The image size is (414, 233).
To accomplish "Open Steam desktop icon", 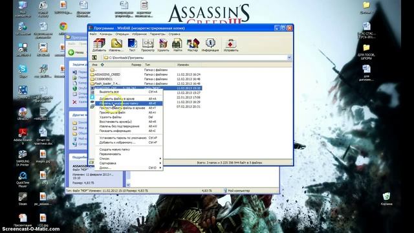I will click(23, 199).
